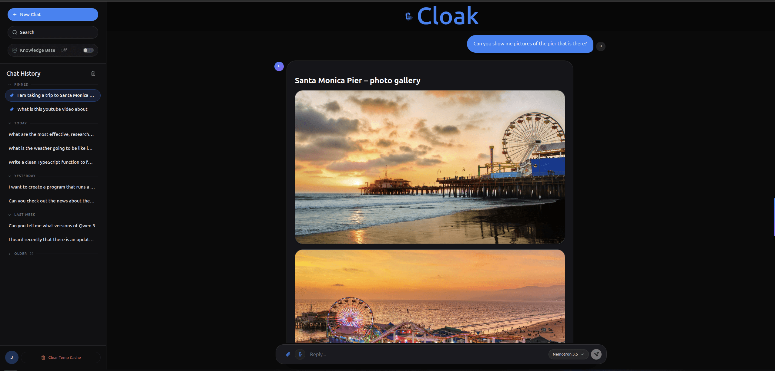This screenshot has width=775, height=371.
Task: Open pinned chat about Santa Monica trip
Action: point(53,95)
